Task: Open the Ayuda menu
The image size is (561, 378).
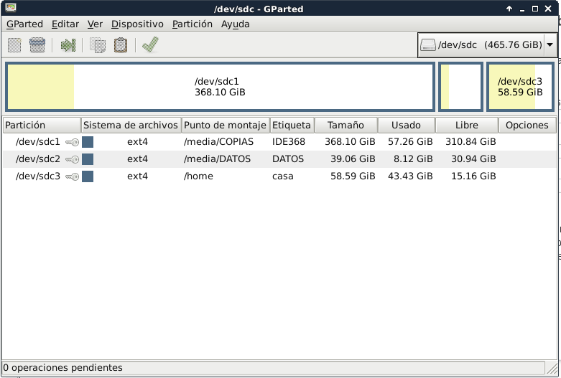Action: (x=235, y=24)
